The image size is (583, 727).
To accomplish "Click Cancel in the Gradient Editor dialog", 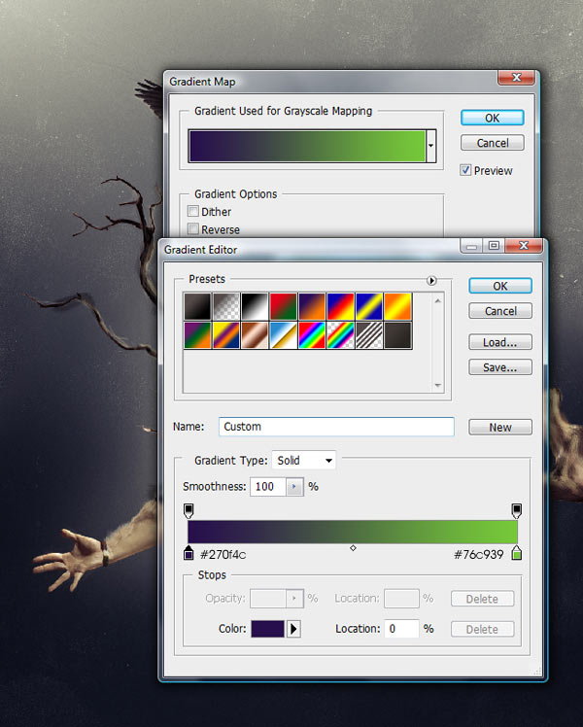I will (x=500, y=311).
